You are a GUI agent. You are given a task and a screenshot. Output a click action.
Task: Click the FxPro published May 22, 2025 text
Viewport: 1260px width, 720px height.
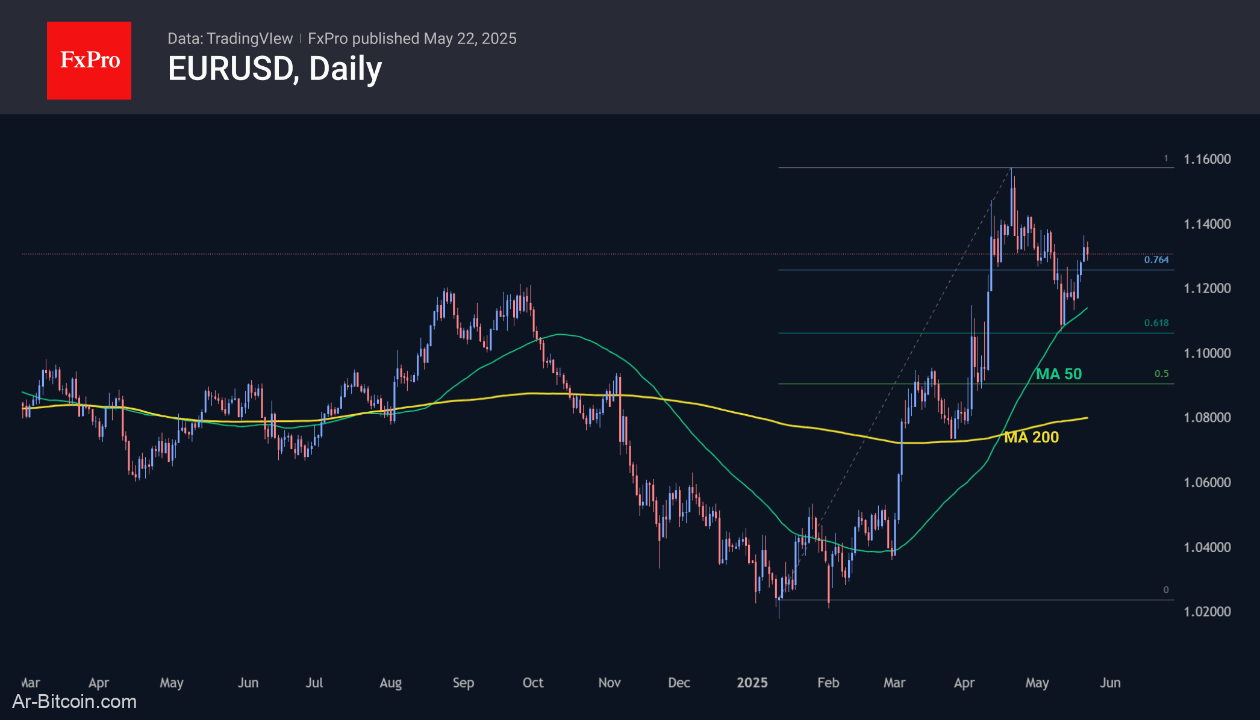point(412,39)
